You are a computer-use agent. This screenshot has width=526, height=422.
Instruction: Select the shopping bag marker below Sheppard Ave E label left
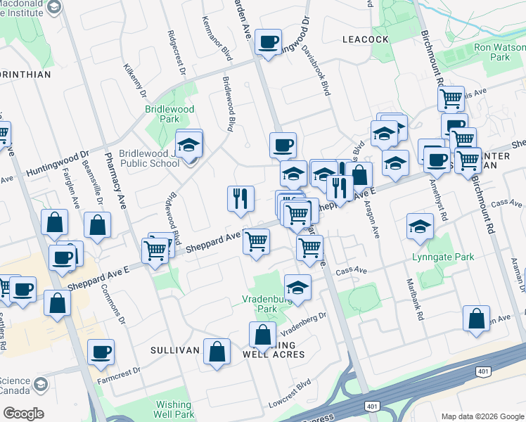58,305
